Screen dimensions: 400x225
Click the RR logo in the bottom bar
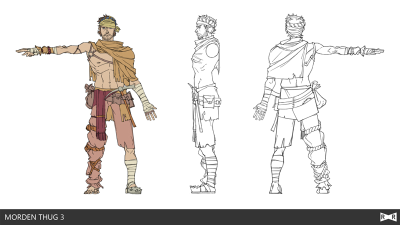click(388, 217)
